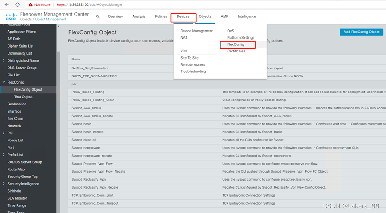The width and height of the screenshot is (386, 213).
Task: Click the Not secure warning icon
Action: click(x=30, y=4)
